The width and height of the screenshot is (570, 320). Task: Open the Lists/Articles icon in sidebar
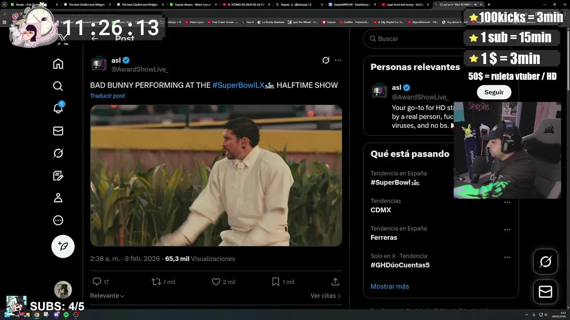point(58,176)
